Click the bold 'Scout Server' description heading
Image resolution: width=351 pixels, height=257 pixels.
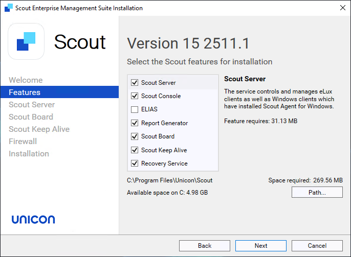click(245, 79)
